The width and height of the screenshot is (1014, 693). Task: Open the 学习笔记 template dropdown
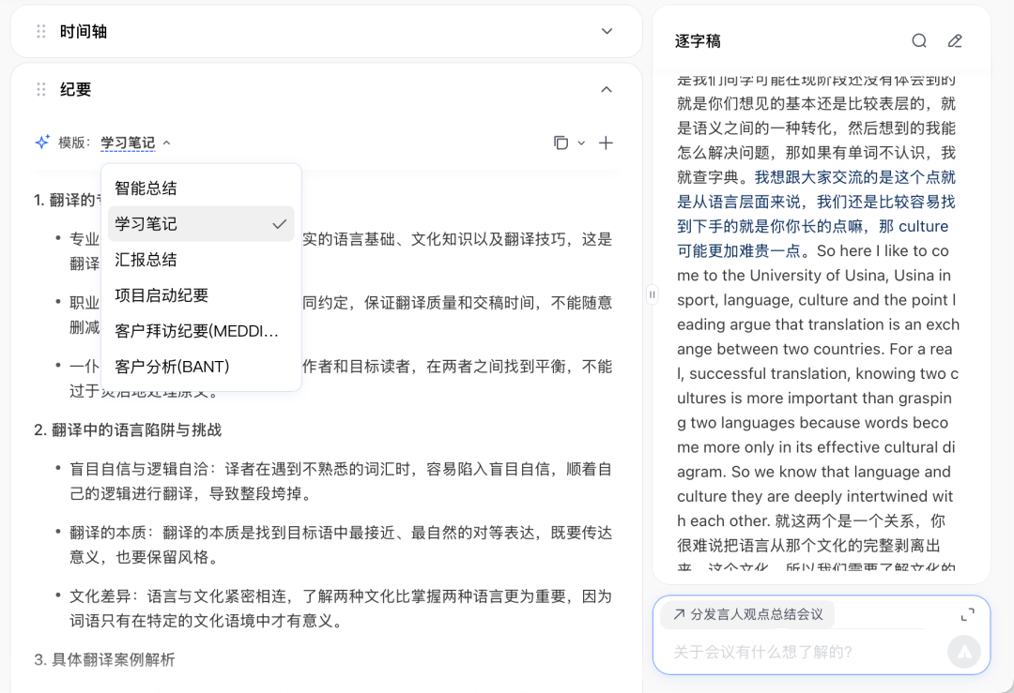point(135,143)
